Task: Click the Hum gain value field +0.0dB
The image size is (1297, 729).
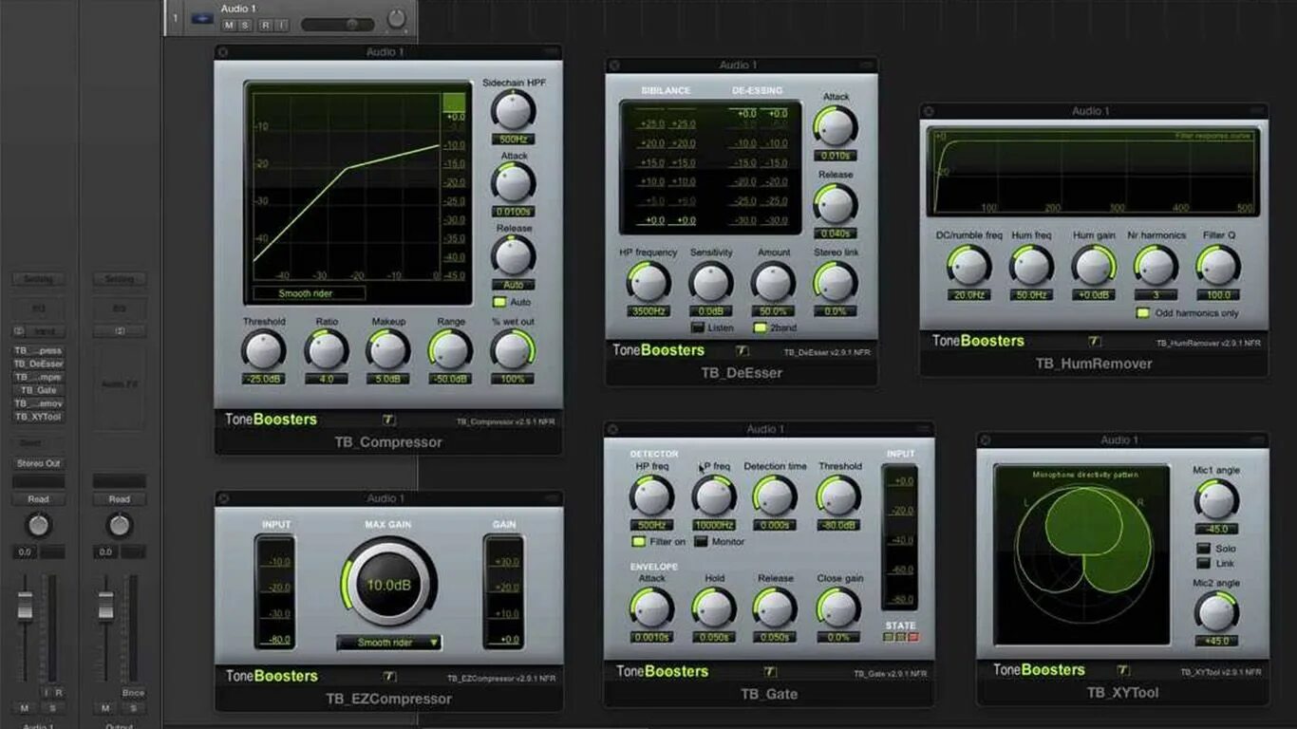Action: tap(1094, 295)
